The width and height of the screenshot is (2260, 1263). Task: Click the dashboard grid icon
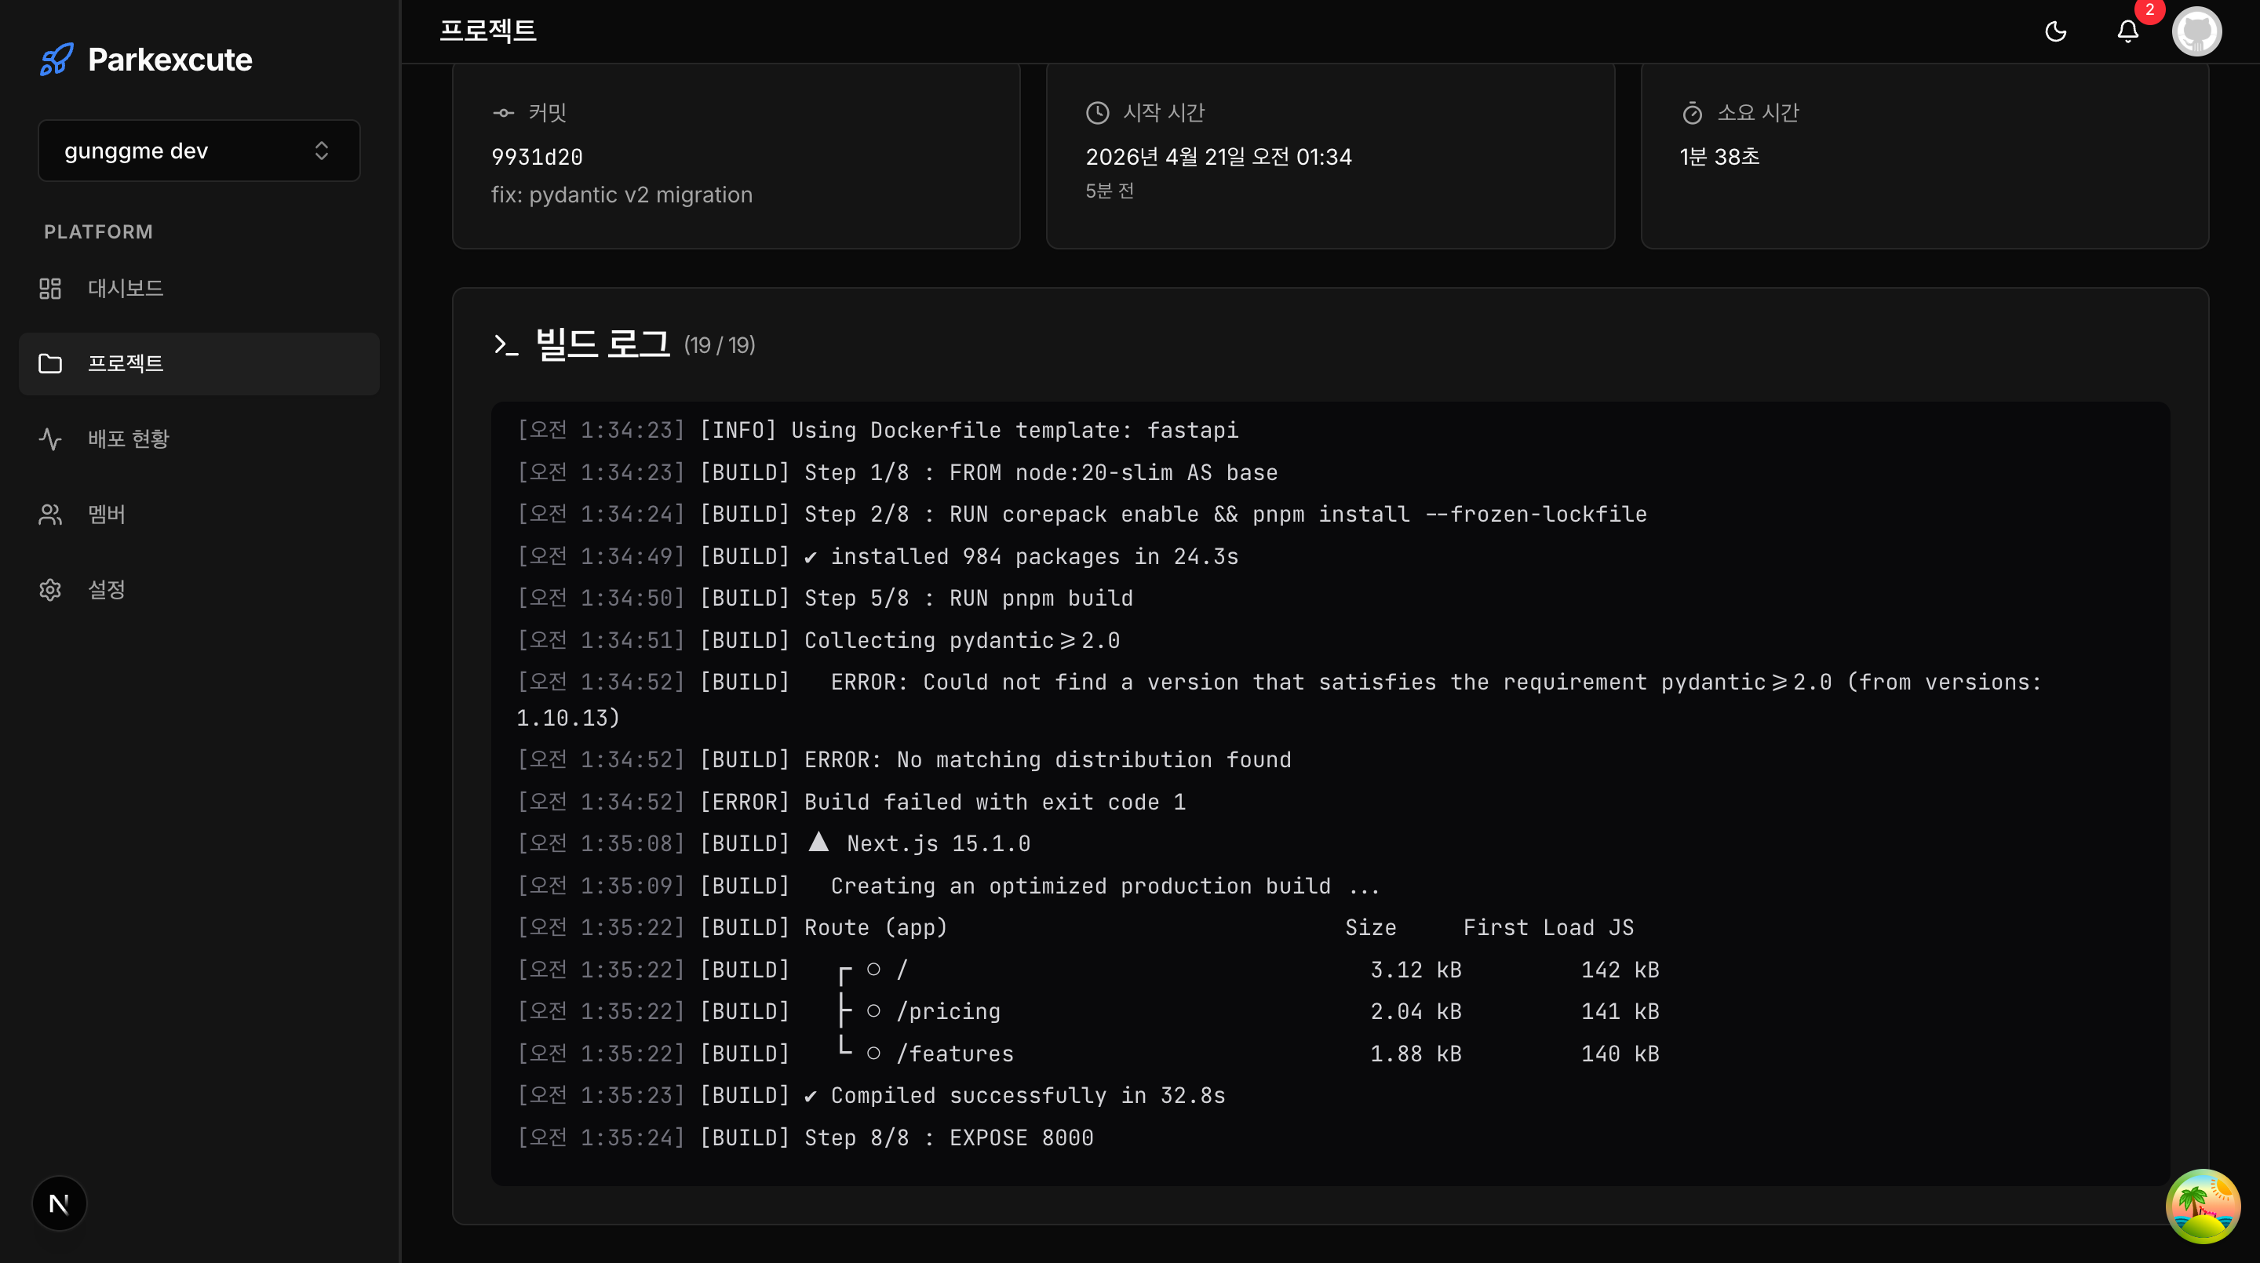point(50,289)
